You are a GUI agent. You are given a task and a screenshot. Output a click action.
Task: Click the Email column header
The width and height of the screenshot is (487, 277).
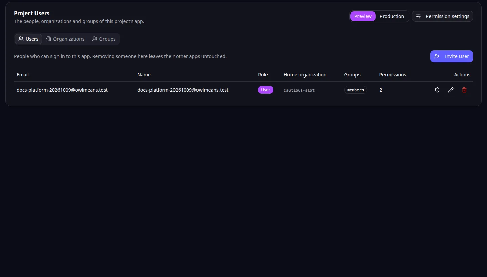[23, 75]
